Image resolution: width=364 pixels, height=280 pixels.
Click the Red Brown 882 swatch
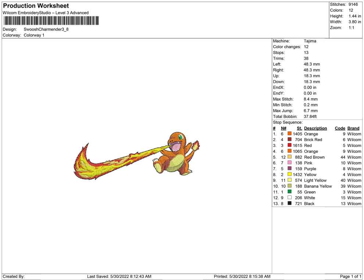point(289,157)
